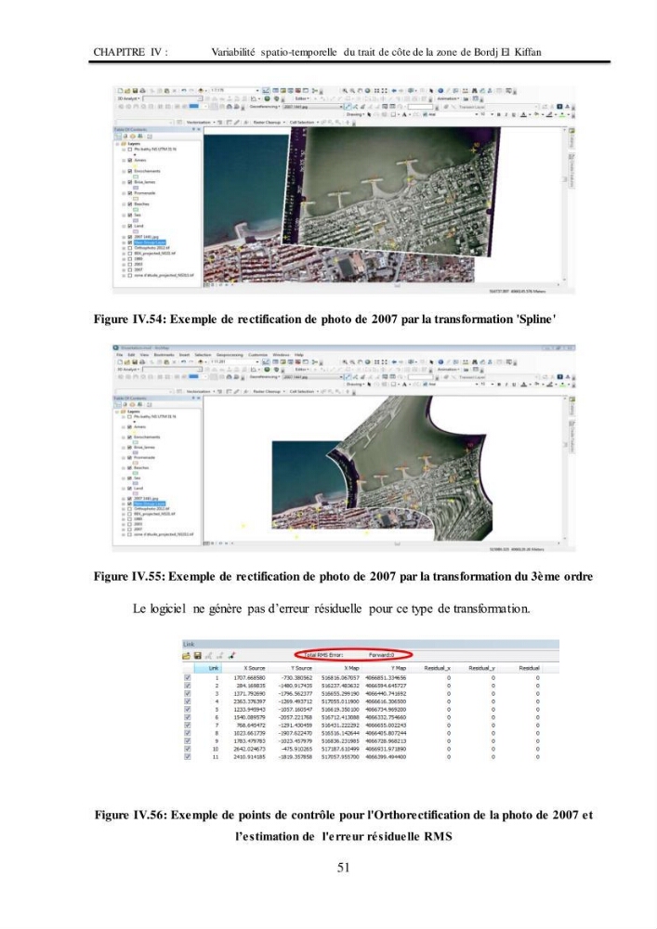Open the Bookmarks menu in ArcMap
The width and height of the screenshot is (657, 929).
pyautogui.click(x=164, y=354)
